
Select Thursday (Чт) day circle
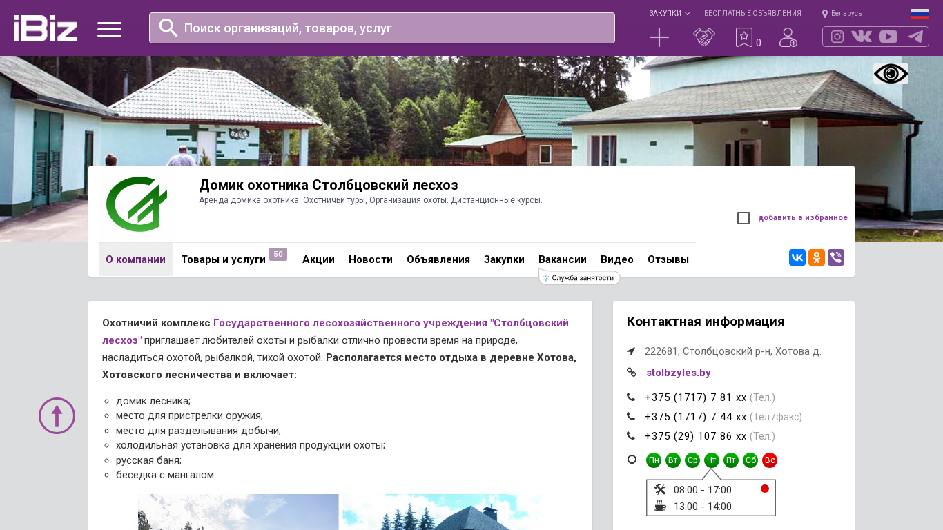[x=712, y=460]
